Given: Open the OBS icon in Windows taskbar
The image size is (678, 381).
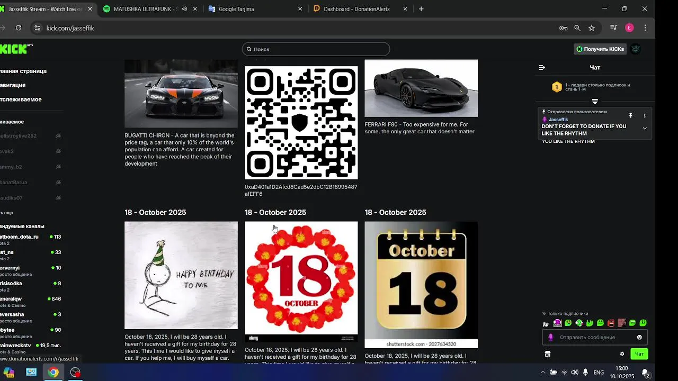Looking at the screenshot, I should [x=75, y=372].
